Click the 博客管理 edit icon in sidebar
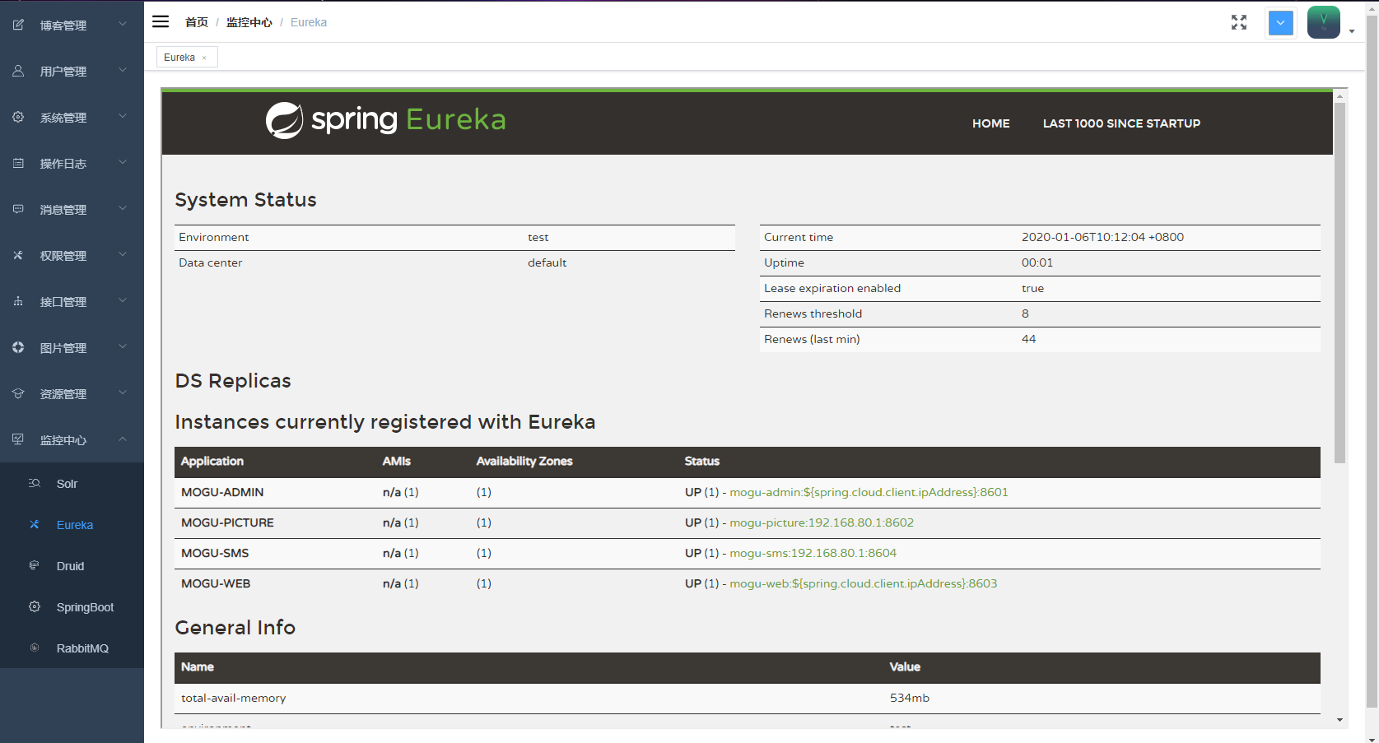The width and height of the screenshot is (1379, 743). point(18,26)
